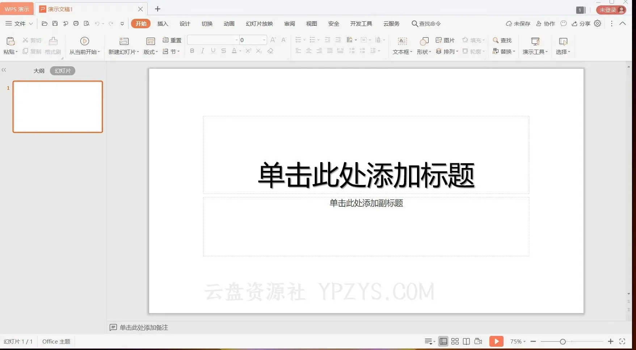Switch to the Outline (大纲) panel tab
Image resolution: width=636 pixels, height=350 pixels.
(x=39, y=71)
